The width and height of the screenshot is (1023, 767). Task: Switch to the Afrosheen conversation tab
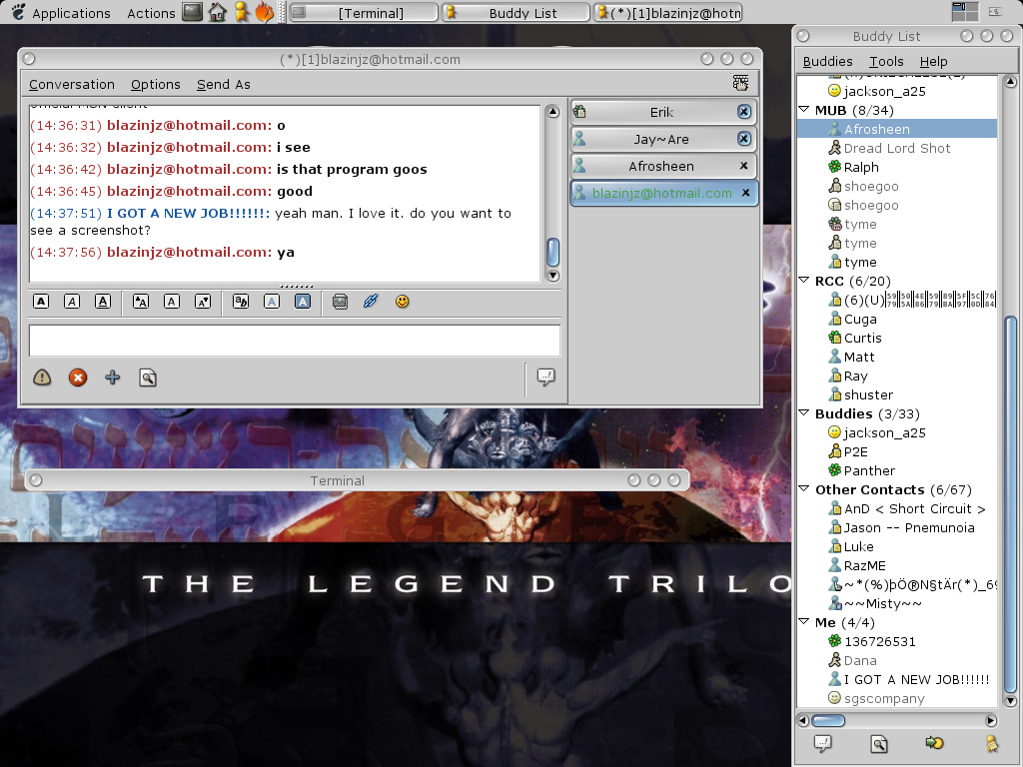pyautogui.click(x=663, y=167)
